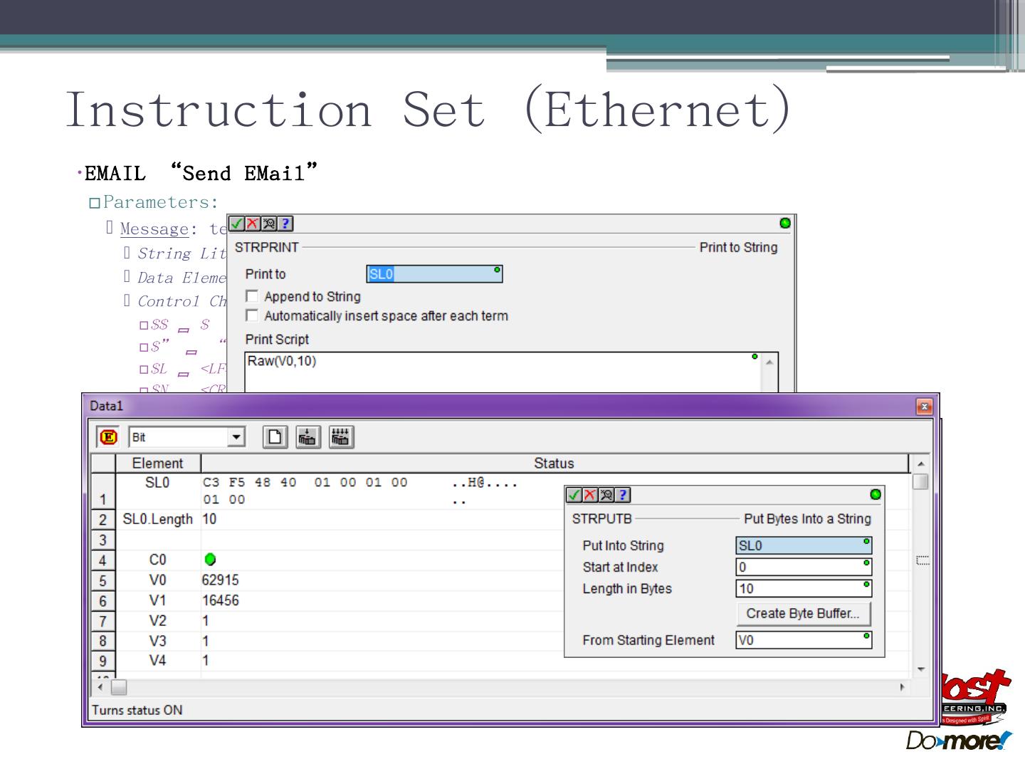Image resolution: width=1025 pixels, height=769 pixels.
Task: Click the down arrow of Data1 vertical scrollbar
Action: (920, 669)
